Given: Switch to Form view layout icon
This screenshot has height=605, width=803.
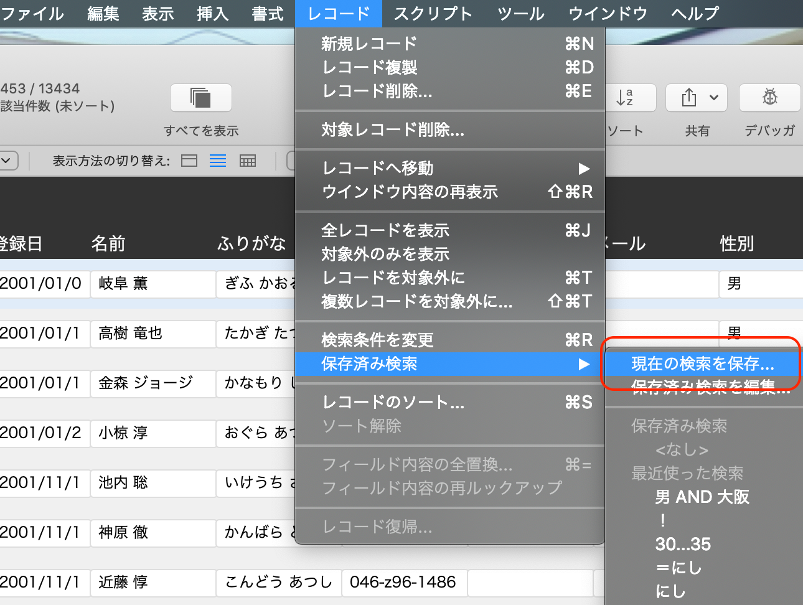Looking at the screenshot, I should (189, 161).
